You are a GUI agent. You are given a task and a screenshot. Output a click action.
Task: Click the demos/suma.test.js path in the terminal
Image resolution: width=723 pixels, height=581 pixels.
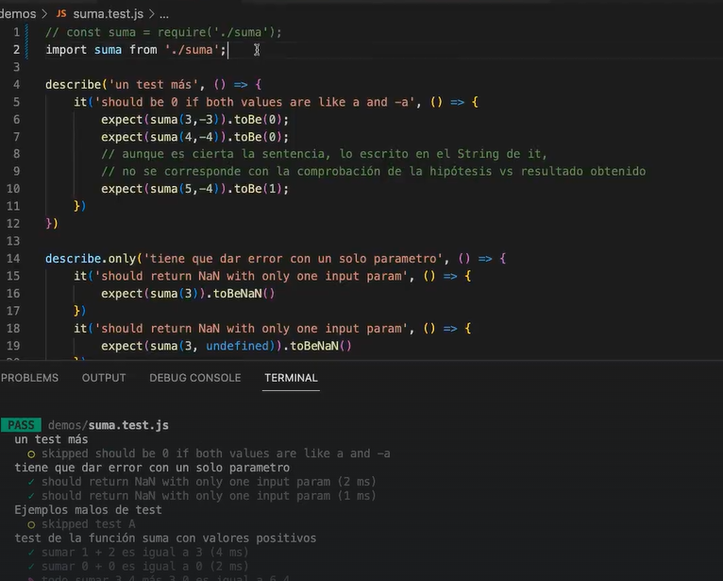pos(109,425)
